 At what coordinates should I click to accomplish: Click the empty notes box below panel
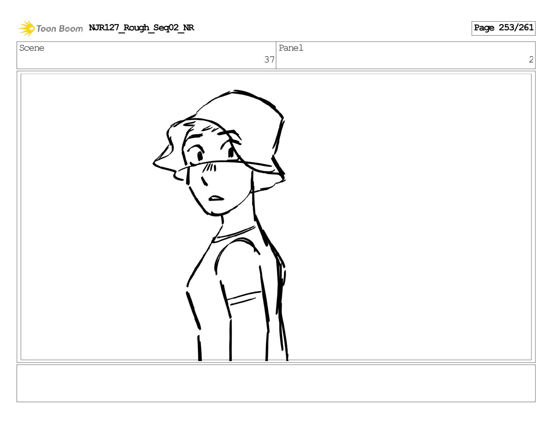(x=276, y=383)
